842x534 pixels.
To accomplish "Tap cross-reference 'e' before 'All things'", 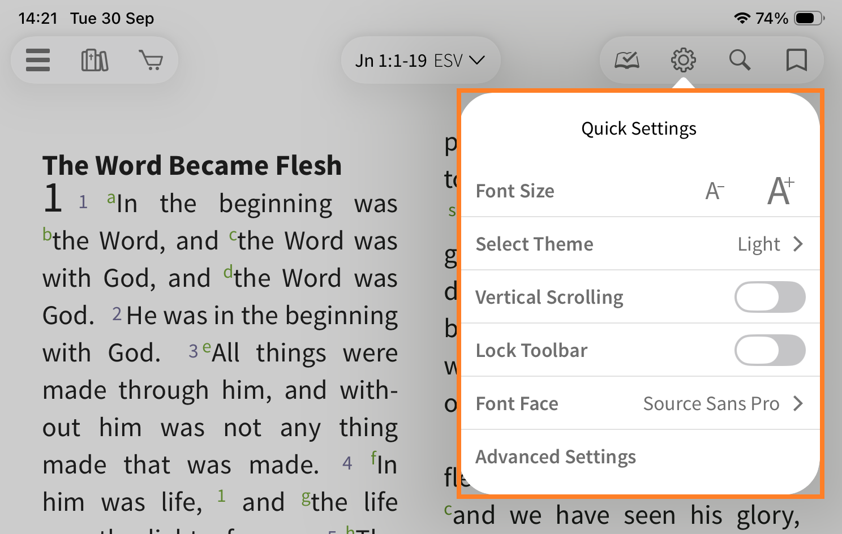I will click(x=207, y=347).
